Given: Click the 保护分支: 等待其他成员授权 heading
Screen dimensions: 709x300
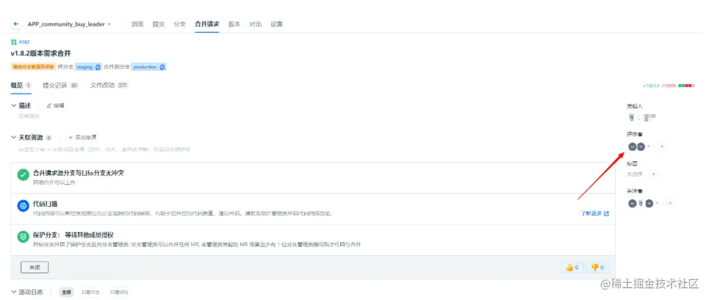Looking at the screenshot, I should pyautogui.click(x=73, y=235).
